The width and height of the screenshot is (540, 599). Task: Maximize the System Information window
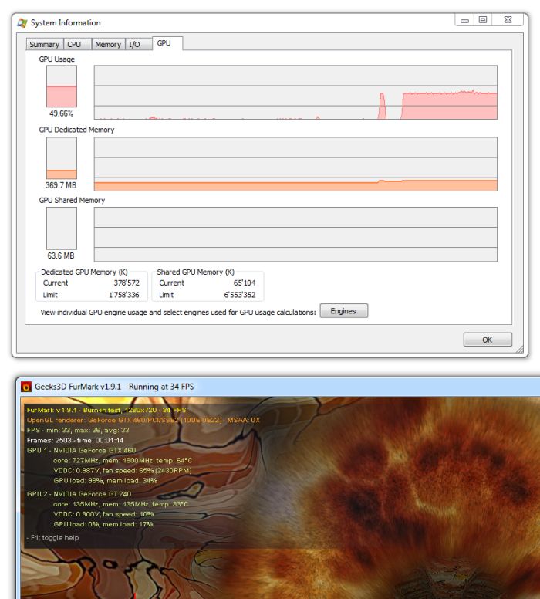[x=483, y=20]
